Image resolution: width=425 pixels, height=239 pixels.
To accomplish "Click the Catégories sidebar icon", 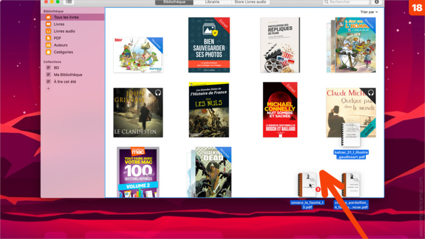I will (49, 52).
